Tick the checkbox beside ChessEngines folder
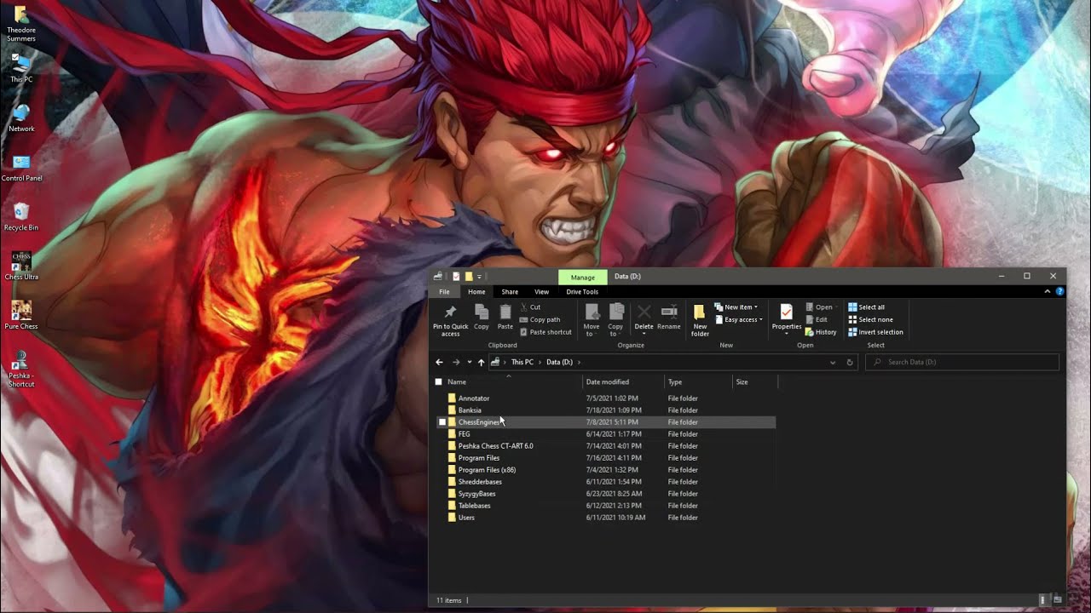Viewport: 1091px width, 613px height. click(x=442, y=422)
